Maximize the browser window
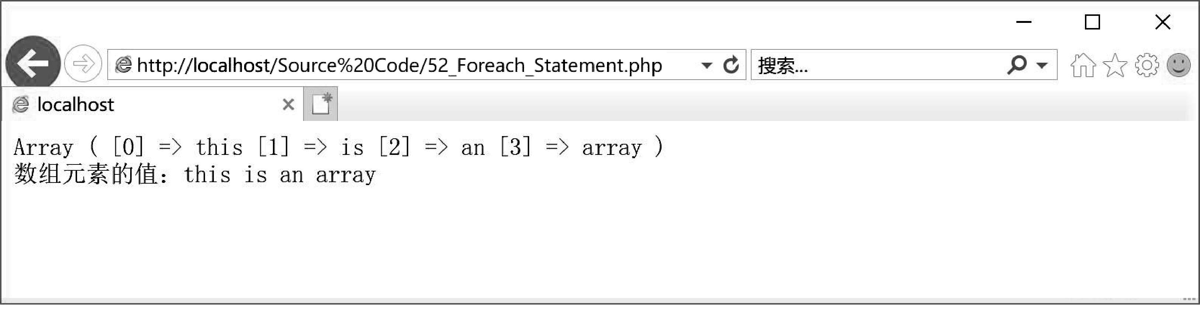 tap(1092, 22)
